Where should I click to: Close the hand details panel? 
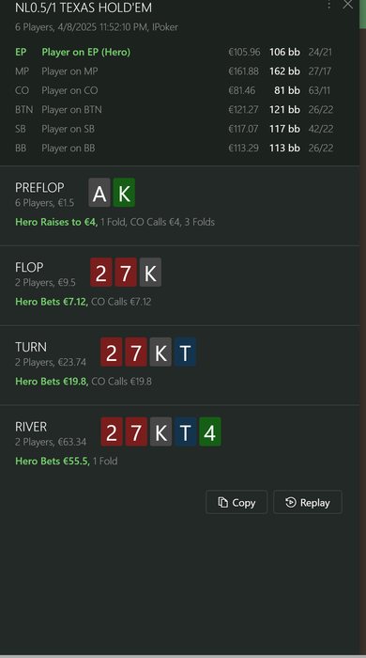347,5
